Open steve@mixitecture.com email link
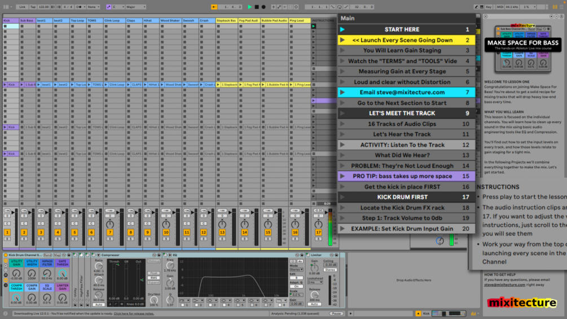The width and height of the screenshot is (567, 319). (x=504, y=285)
